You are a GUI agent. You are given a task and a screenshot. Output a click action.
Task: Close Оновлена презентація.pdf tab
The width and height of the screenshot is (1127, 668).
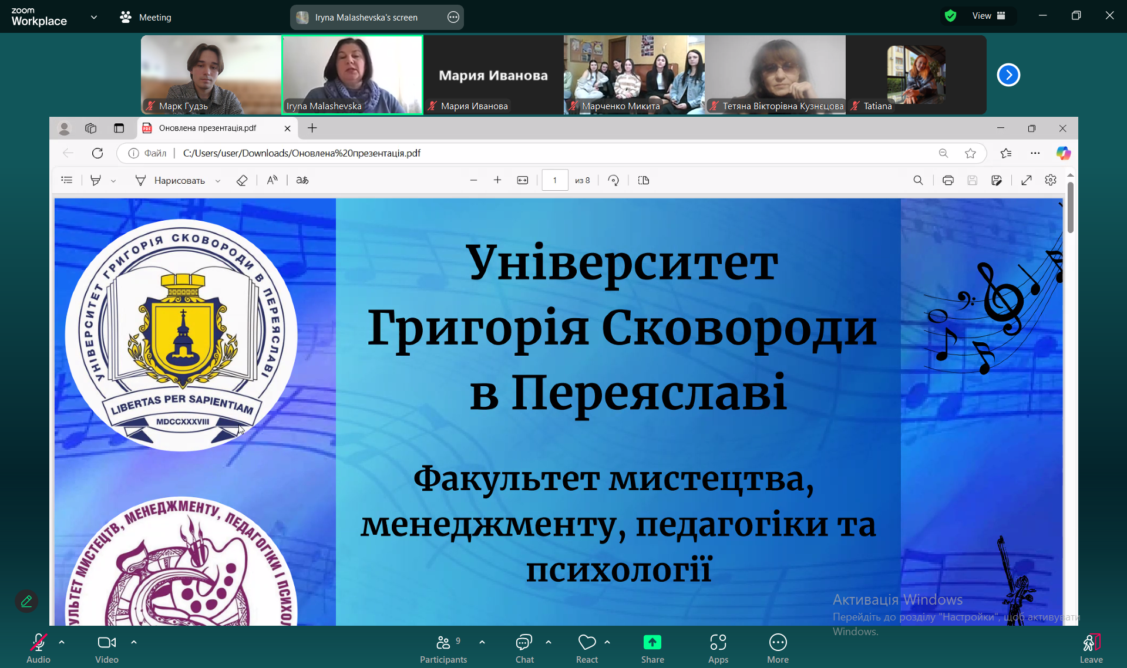(287, 128)
